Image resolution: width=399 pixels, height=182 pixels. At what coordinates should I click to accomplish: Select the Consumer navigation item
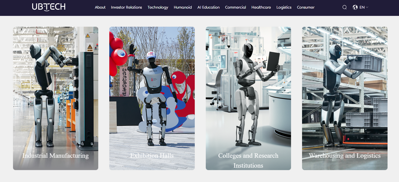306,7
